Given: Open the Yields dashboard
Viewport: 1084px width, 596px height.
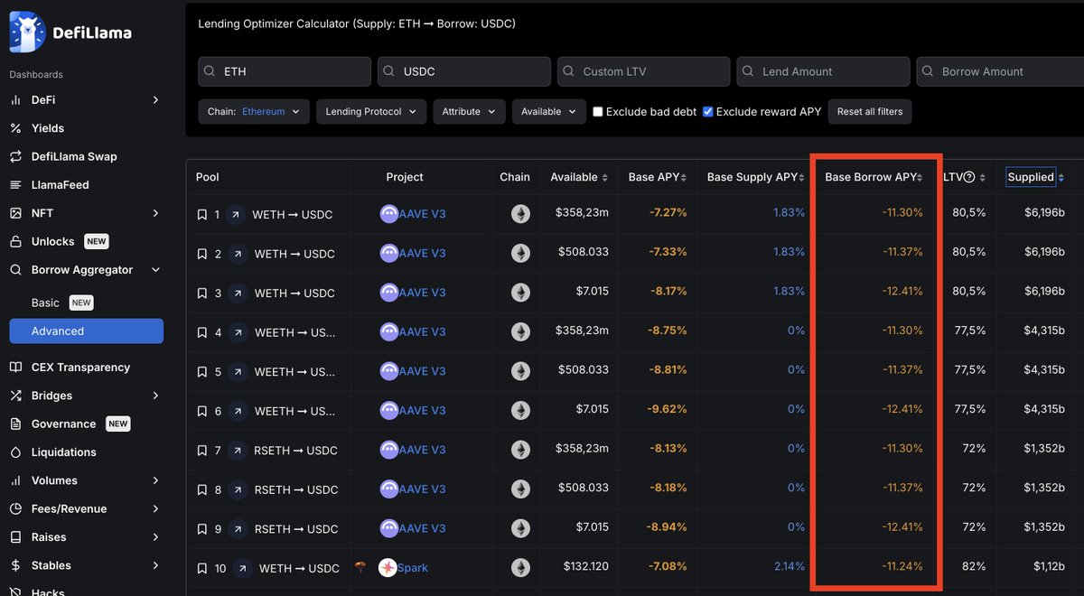Looking at the screenshot, I should [48, 128].
